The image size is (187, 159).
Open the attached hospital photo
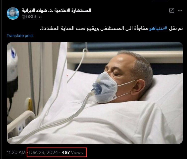(95, 93)
